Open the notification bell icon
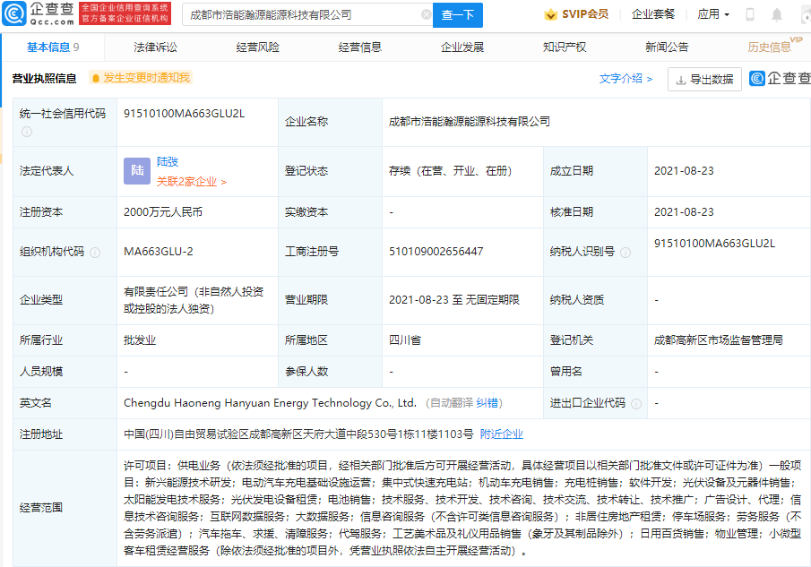811x567 pixels. (776, 13)
